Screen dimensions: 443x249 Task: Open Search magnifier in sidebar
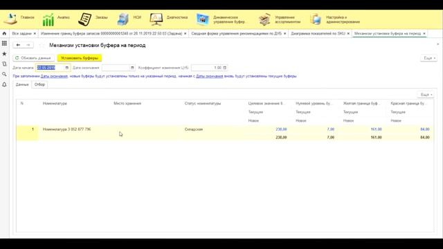(x=4, y=74)
